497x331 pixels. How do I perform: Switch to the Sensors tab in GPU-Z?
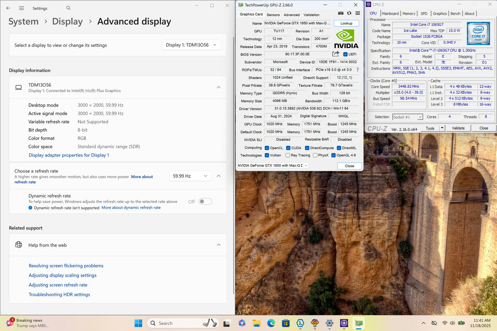(x=273, y=15)
